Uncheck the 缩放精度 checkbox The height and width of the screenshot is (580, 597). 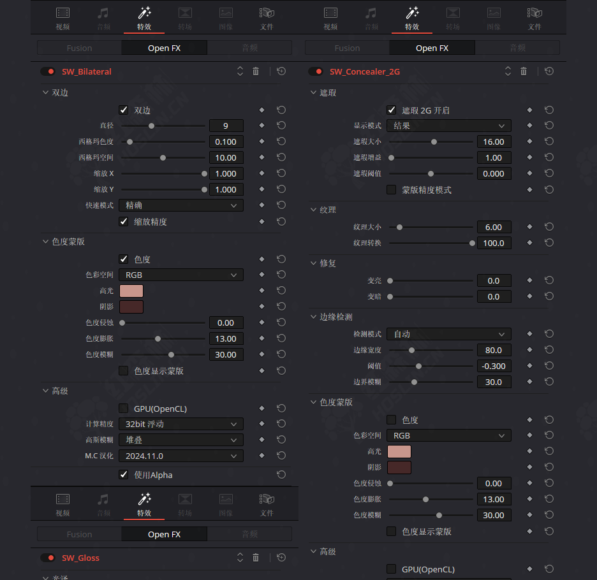(123, 222)
